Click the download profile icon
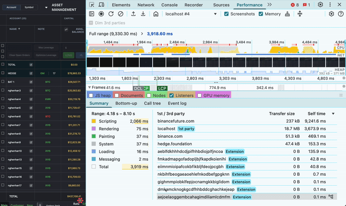Image resolution: width=346 pixels, height=206 pixels. [143, 14]
